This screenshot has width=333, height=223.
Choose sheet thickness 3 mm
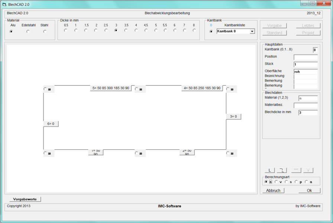click(116, 30)
